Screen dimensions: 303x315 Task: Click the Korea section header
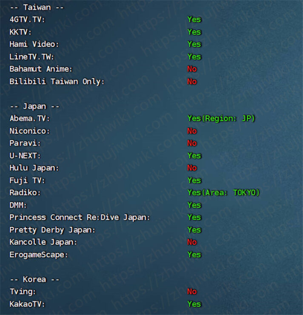[35, 279]
